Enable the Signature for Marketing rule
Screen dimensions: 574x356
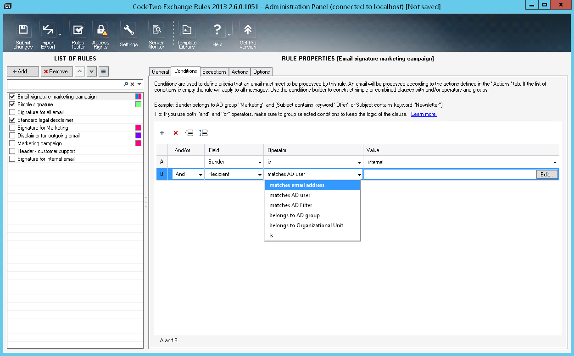12,128
